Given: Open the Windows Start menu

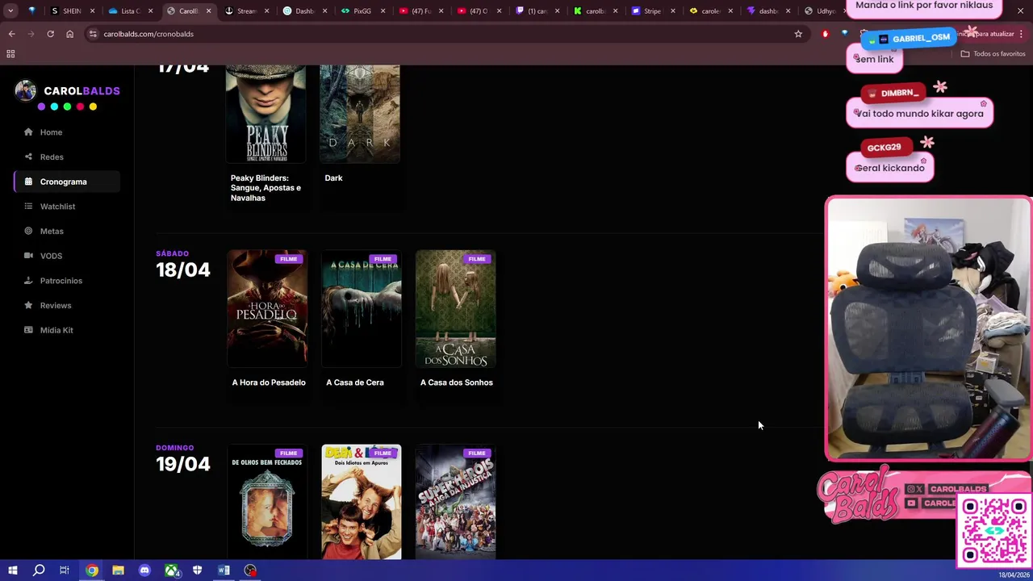Looking at the screenshot, I should (12, 571).
